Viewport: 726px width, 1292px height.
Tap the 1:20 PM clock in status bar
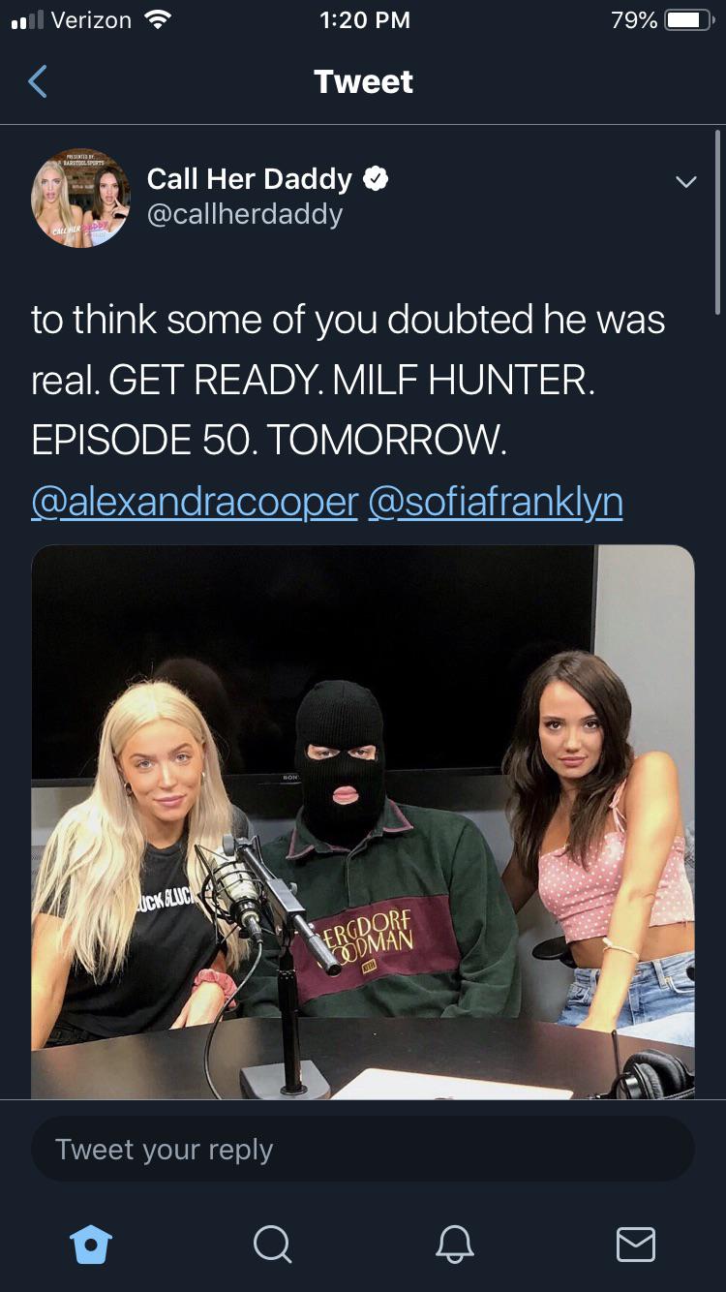point(364,20)
